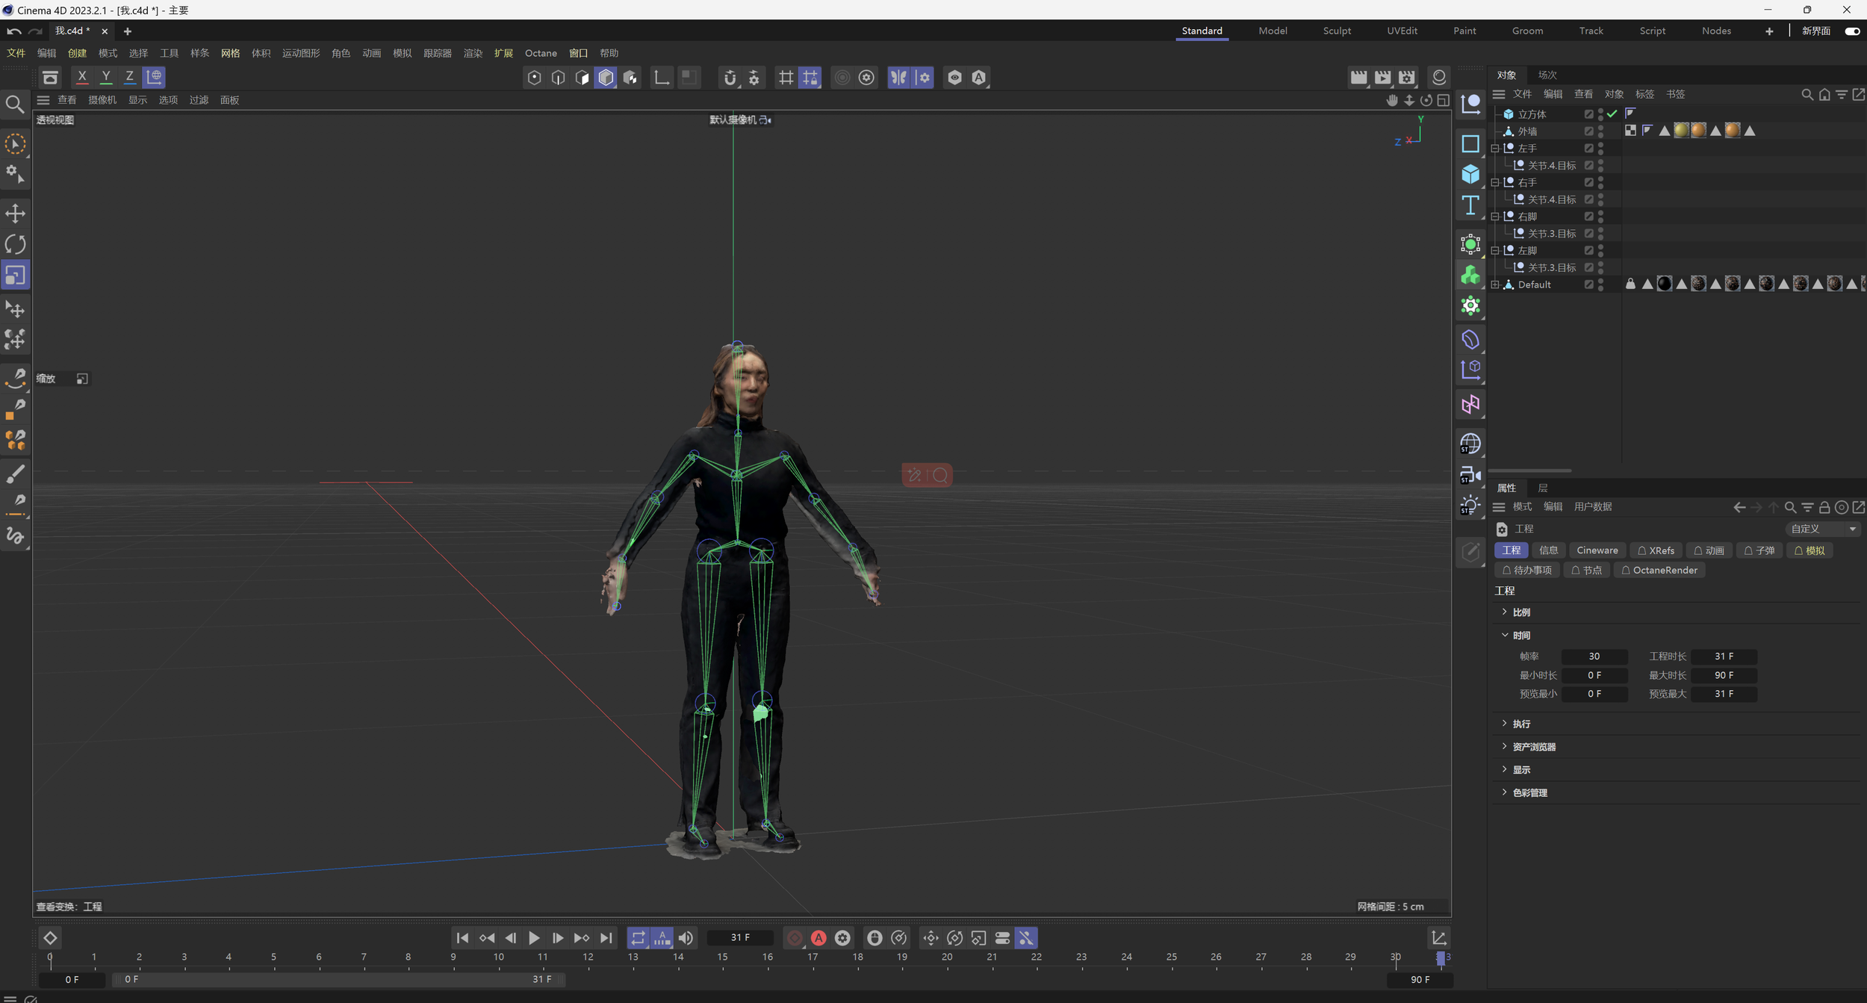1867x1003 pixels.
Task: Click the 帧率 input field
Action: pyautogui.click(x=1594, y=656)
